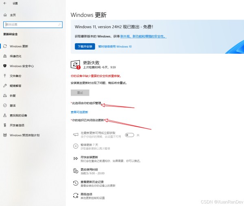This screenshot has height=206, width=244.
Task: Click the pause icon for 暂停更新 7 天
Action: pos(76,146)
